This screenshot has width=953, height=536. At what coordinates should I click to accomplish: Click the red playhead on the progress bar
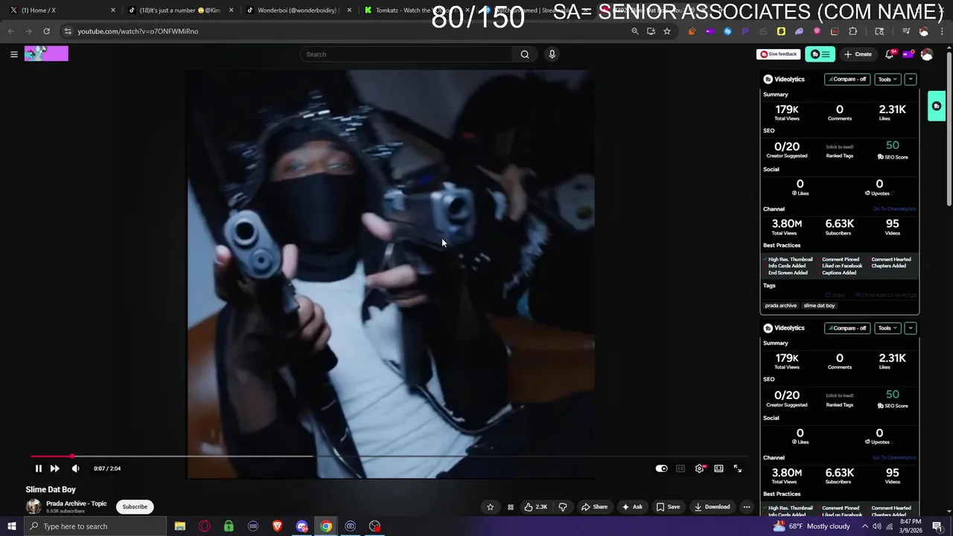pyautogui.click(x=72, y=456)
